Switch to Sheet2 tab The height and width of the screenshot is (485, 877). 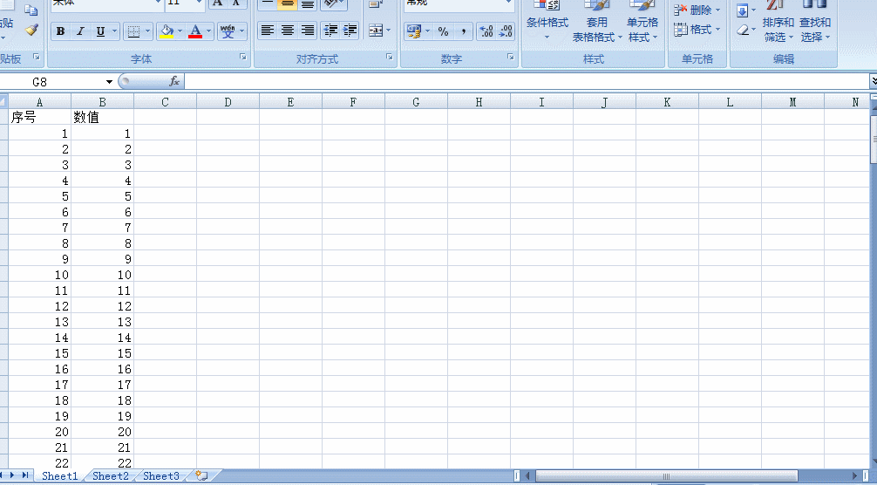point(111,476)
